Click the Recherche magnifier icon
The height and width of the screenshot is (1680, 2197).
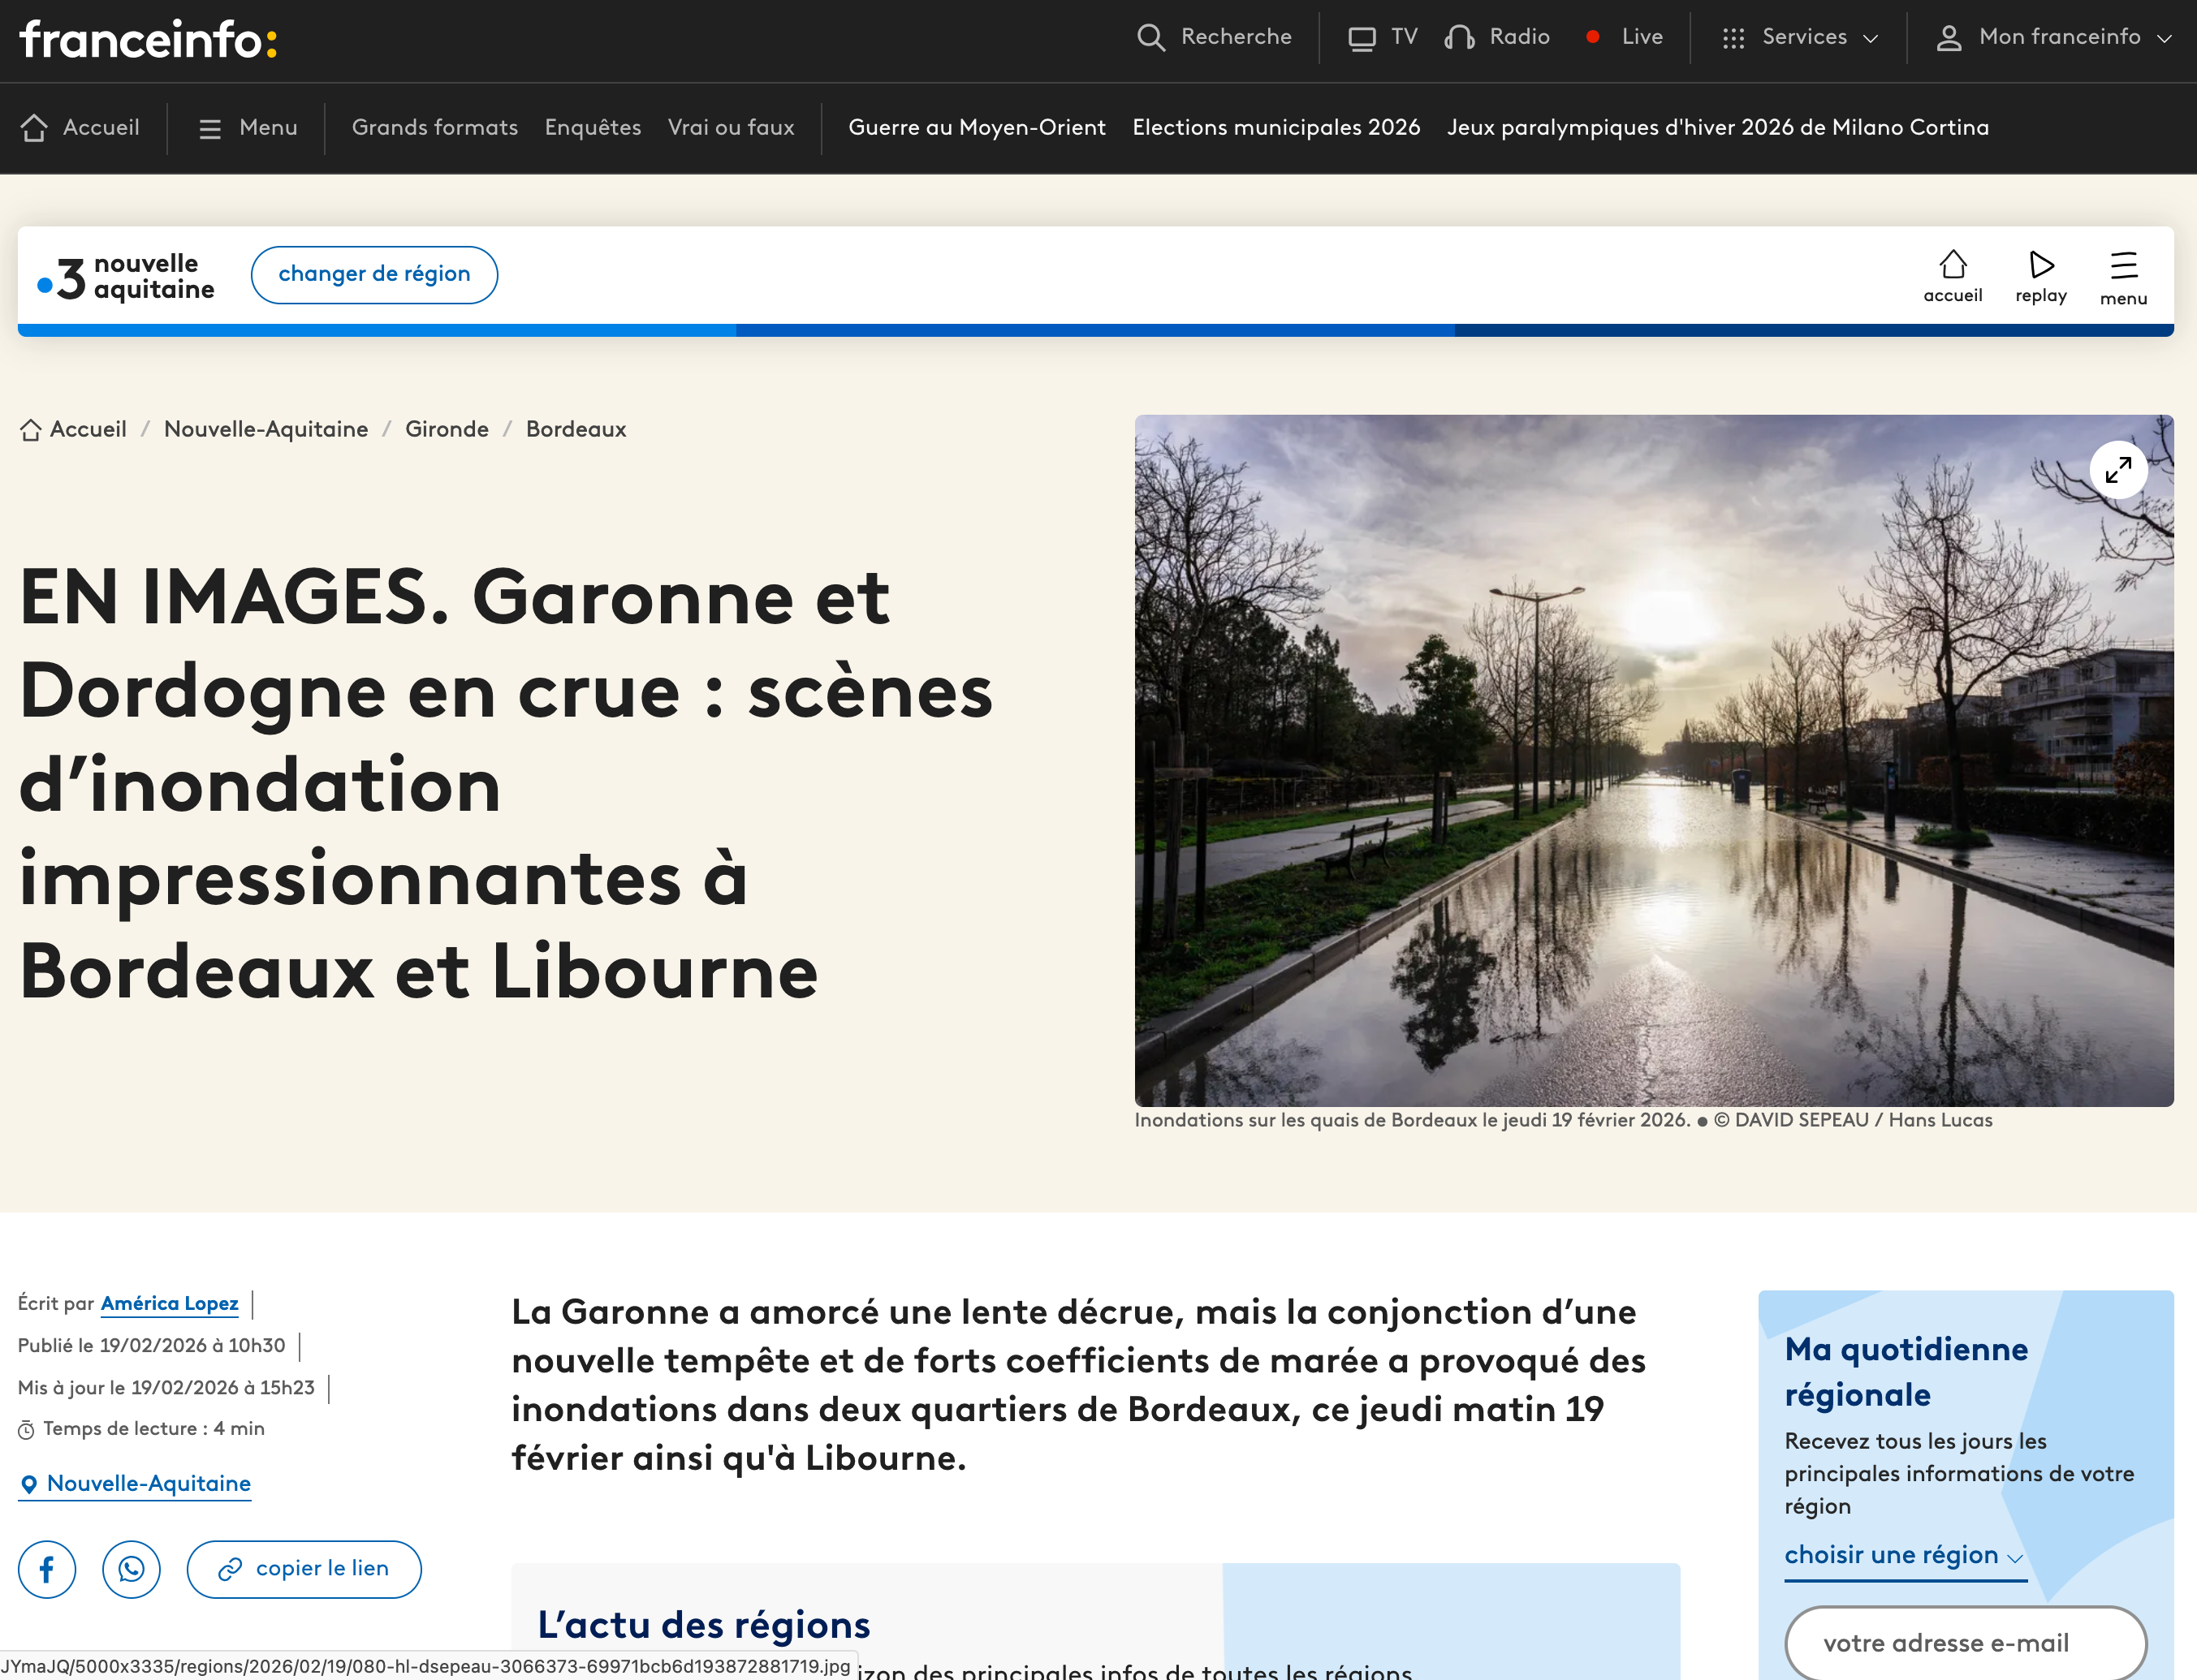coord(1150,38)
